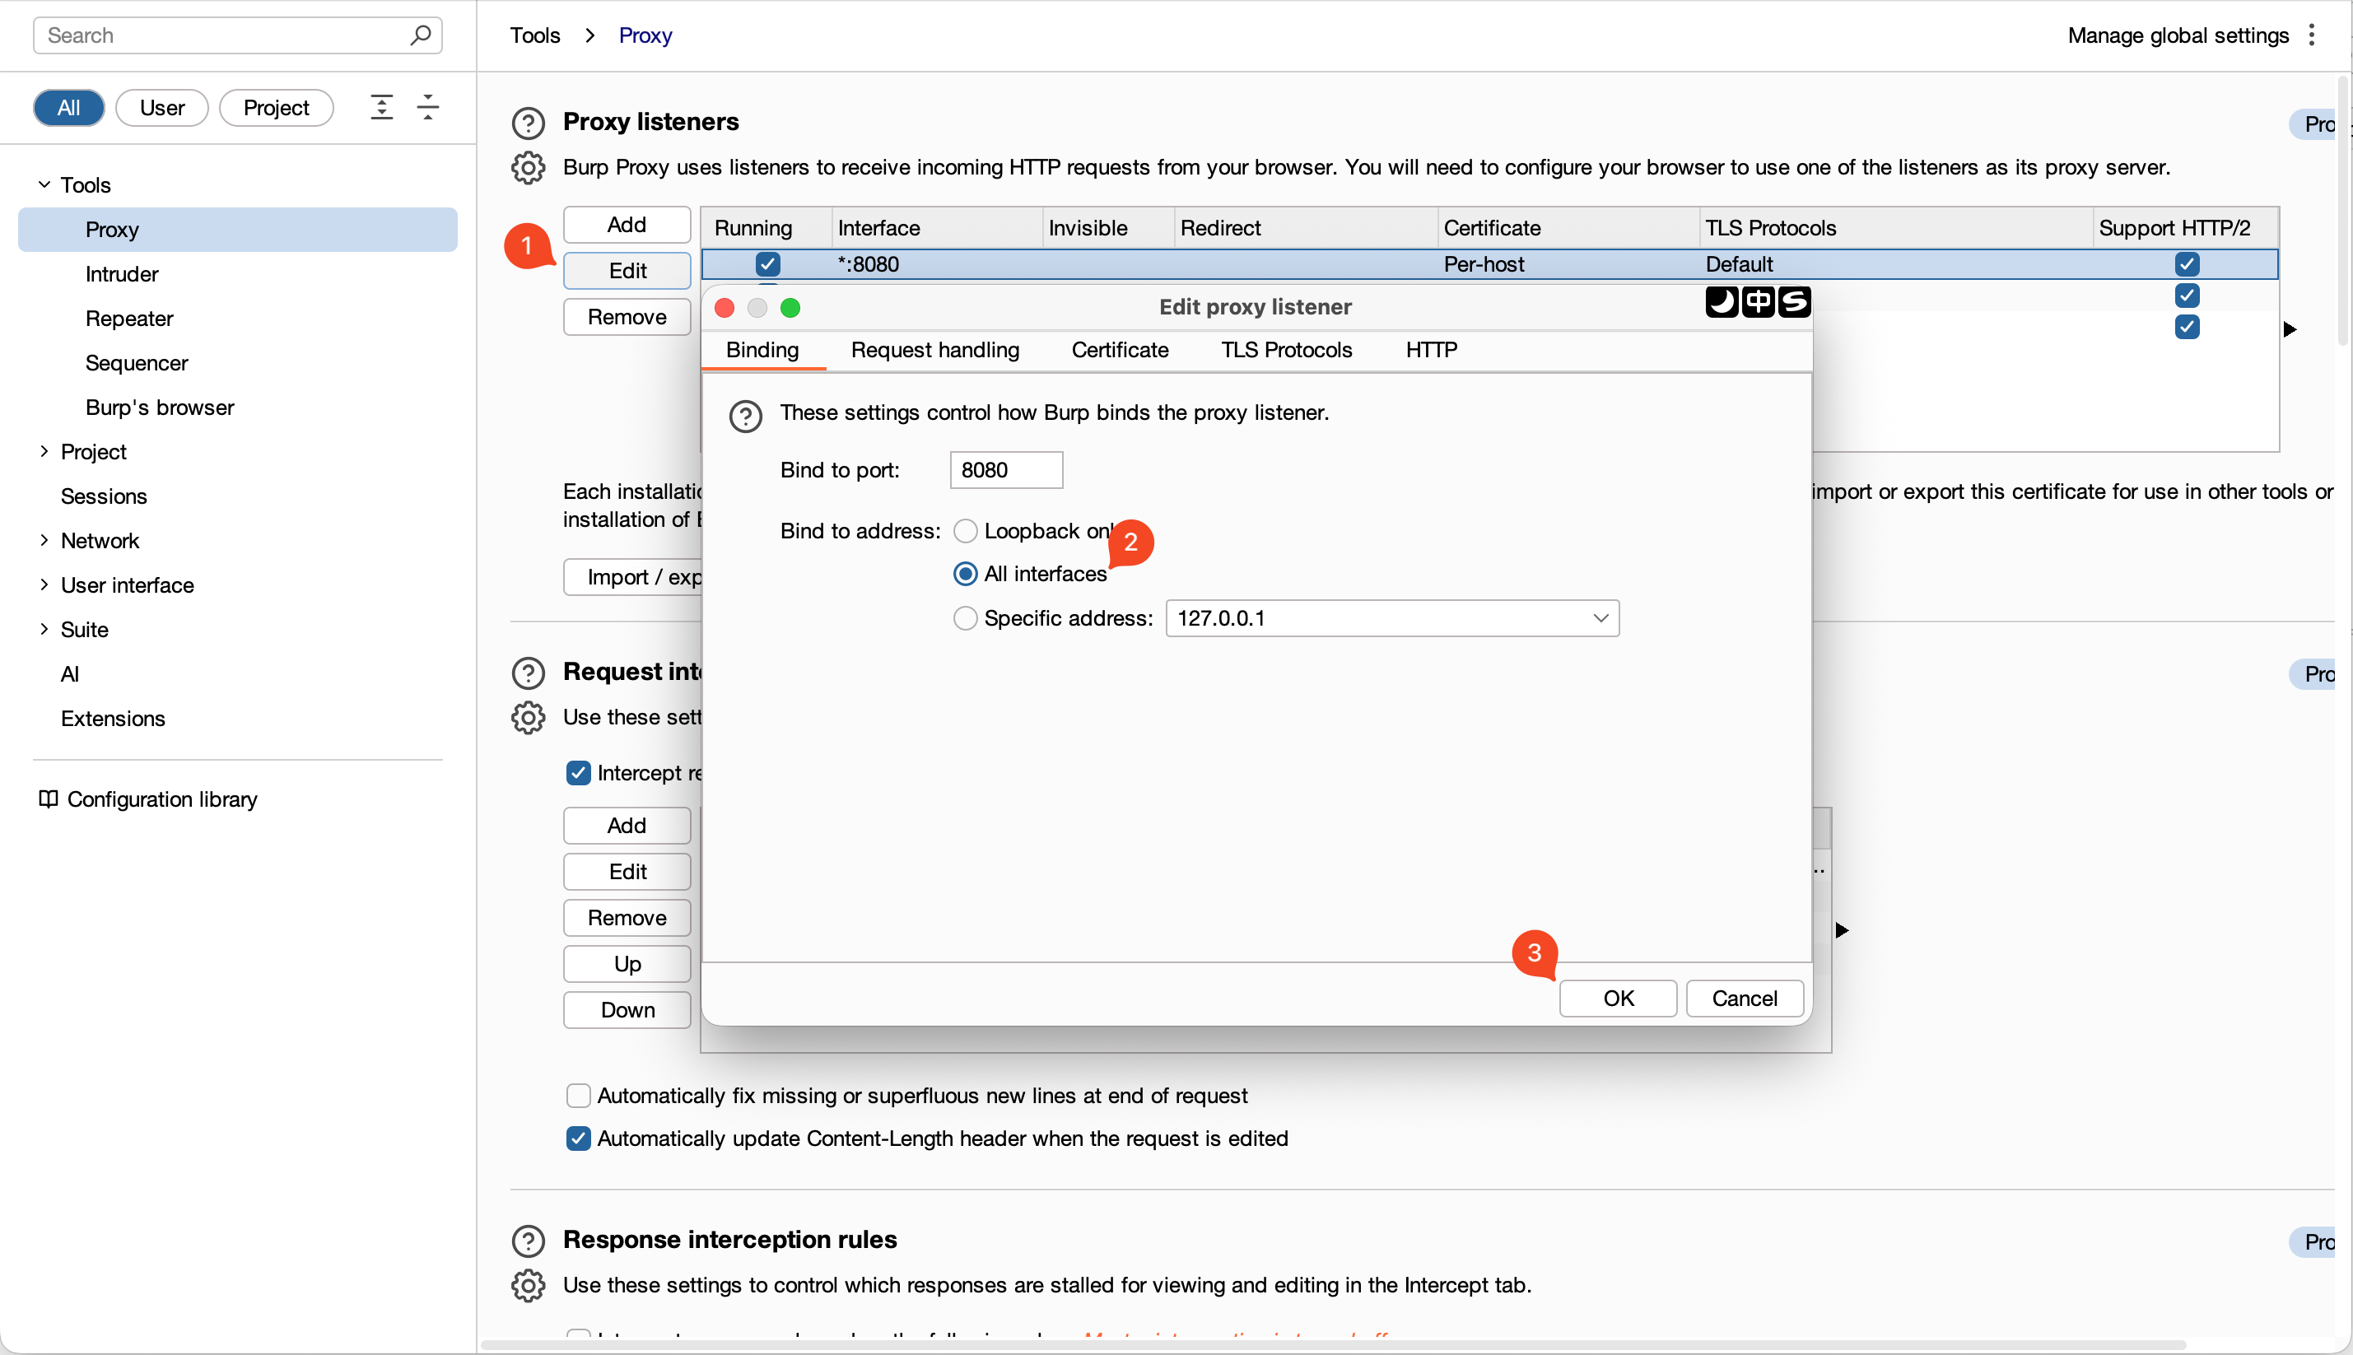Toggle automatically update Content-Length header checkbox
The height and width of the screenshot is (1355, 2353).
click(x=578, y=1138)
